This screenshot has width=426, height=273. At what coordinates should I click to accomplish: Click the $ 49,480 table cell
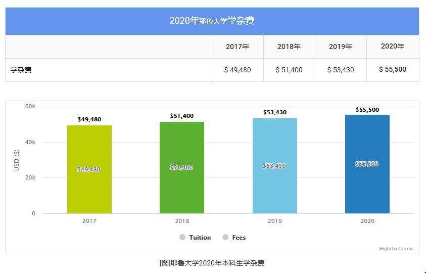pyautogui.click(x=238, y=70)
